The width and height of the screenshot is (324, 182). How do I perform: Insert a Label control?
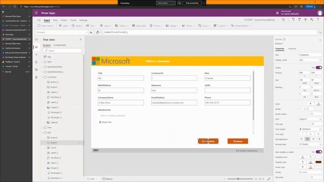63,26
